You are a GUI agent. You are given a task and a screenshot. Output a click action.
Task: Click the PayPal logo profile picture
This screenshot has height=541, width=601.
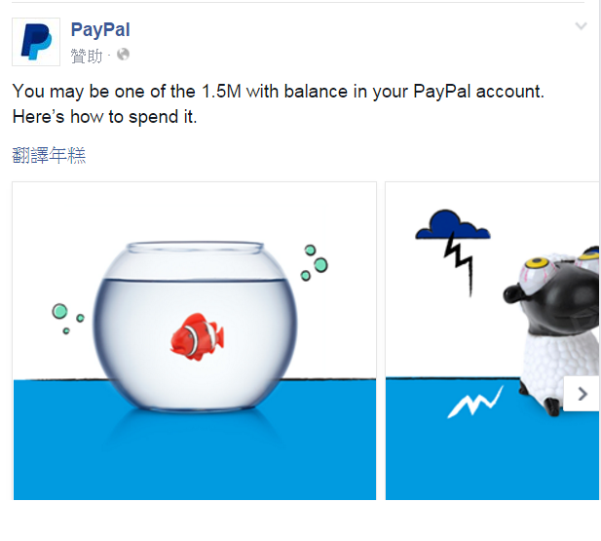click(36, 42)
